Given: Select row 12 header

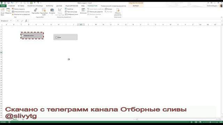Looking at the screenshot, I should pyautogui.click(x=1, y=52).
